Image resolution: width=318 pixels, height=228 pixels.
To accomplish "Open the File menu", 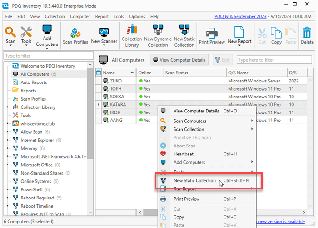I will (x=9, y=17).
